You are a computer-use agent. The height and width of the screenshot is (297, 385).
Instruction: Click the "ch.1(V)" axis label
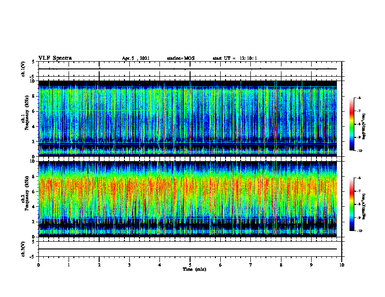(23, 69)
